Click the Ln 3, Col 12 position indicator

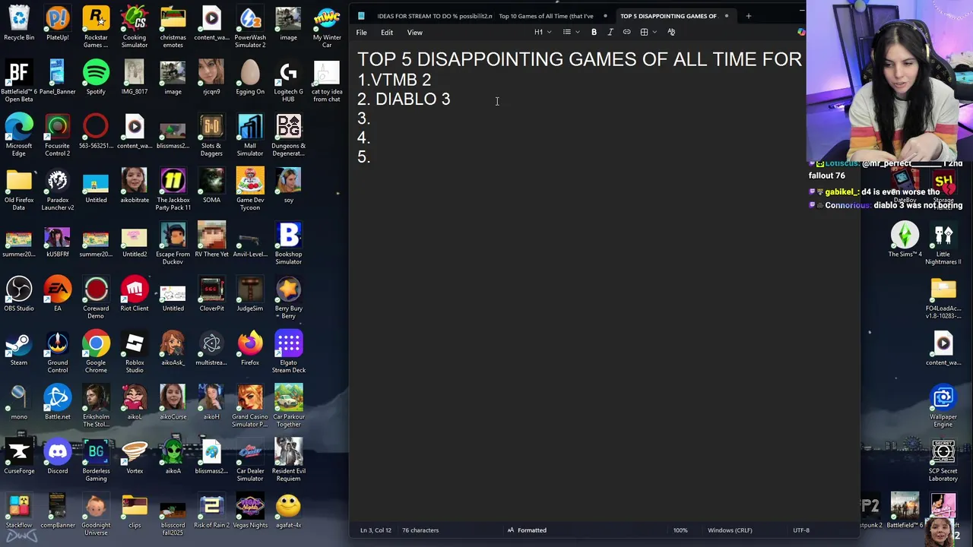[376, 530]
